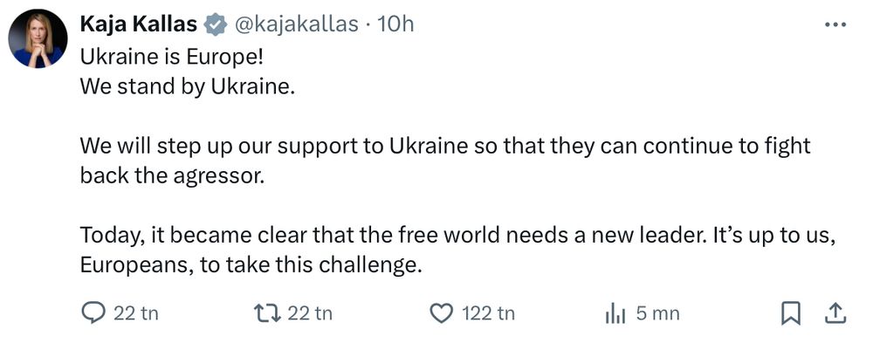This screenshot has width=873, height=343.
Task: Open the @kajakallas handle link
Action: click(x=297, y=24)
